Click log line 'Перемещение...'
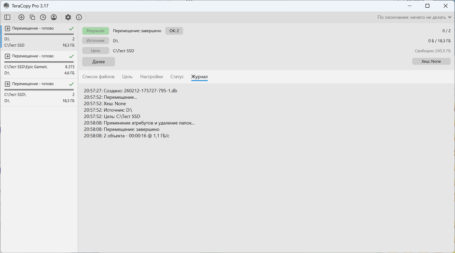455x253 pixels. click(x=111, y=97)
